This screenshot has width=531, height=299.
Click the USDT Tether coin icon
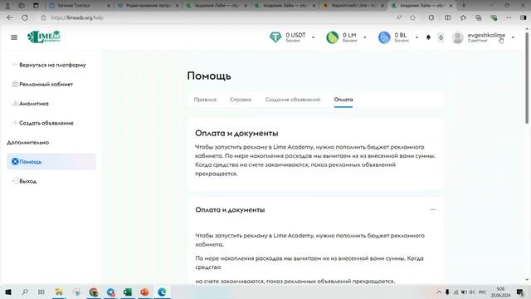275,37
